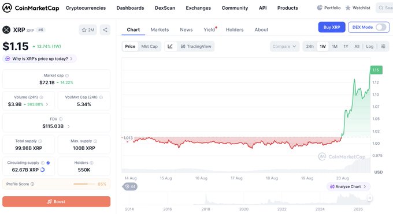Open the Exchanges menu

coord(198,8)
